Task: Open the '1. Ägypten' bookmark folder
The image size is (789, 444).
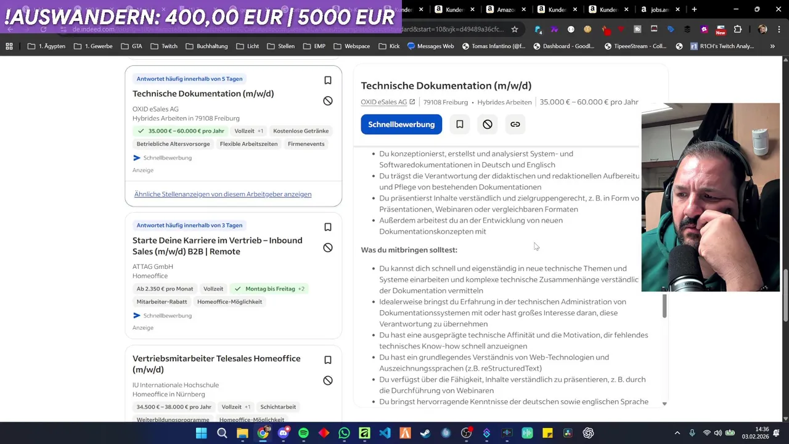Action: point(46,46)
